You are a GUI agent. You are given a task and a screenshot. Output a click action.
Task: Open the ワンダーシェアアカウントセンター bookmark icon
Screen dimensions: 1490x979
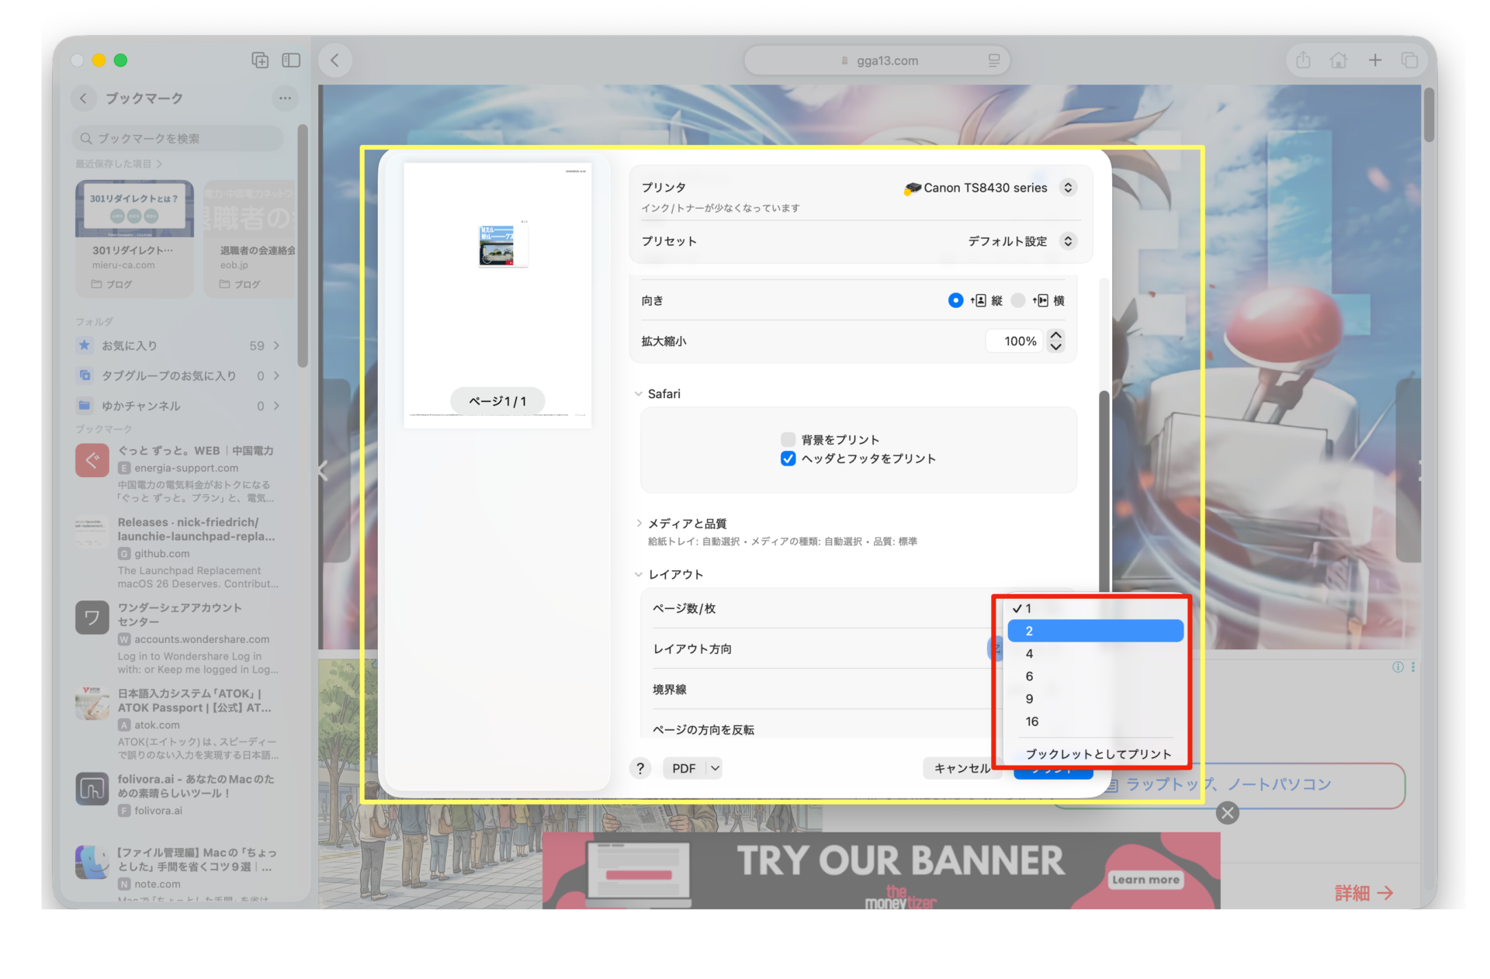[x=92, y=618]
